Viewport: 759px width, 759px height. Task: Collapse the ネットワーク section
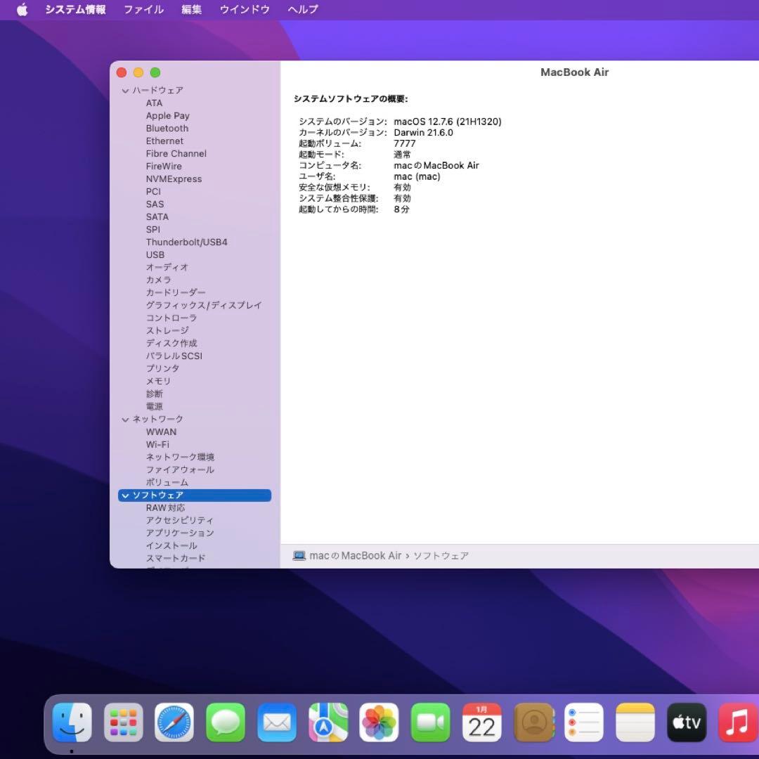click(x=125, y=418)
